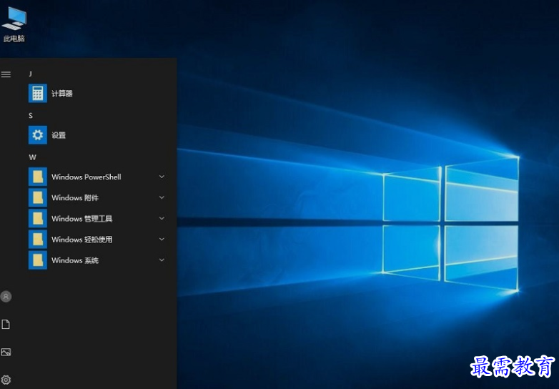Select the Windows 管理工具 label text
The height and width of the screenshot is (389, 559).
point(82,219)
